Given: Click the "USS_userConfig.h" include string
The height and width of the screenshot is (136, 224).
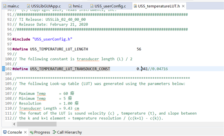Looking at the screenshot, I should (52, 39).
